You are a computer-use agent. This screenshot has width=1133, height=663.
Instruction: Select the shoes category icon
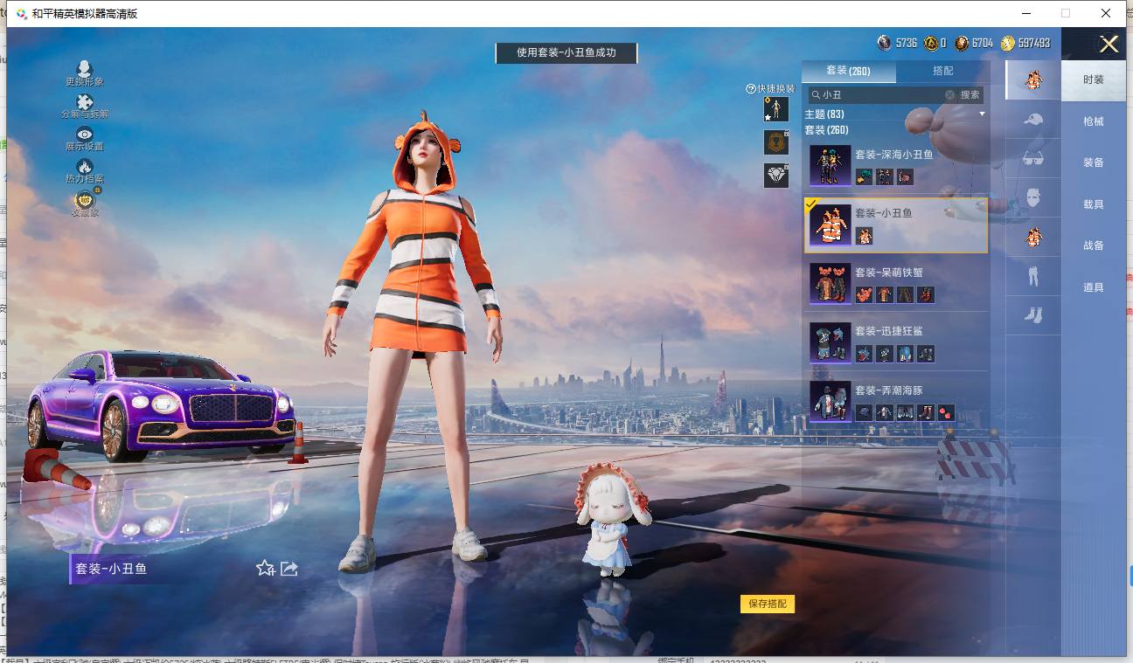tap(1033, 314)
